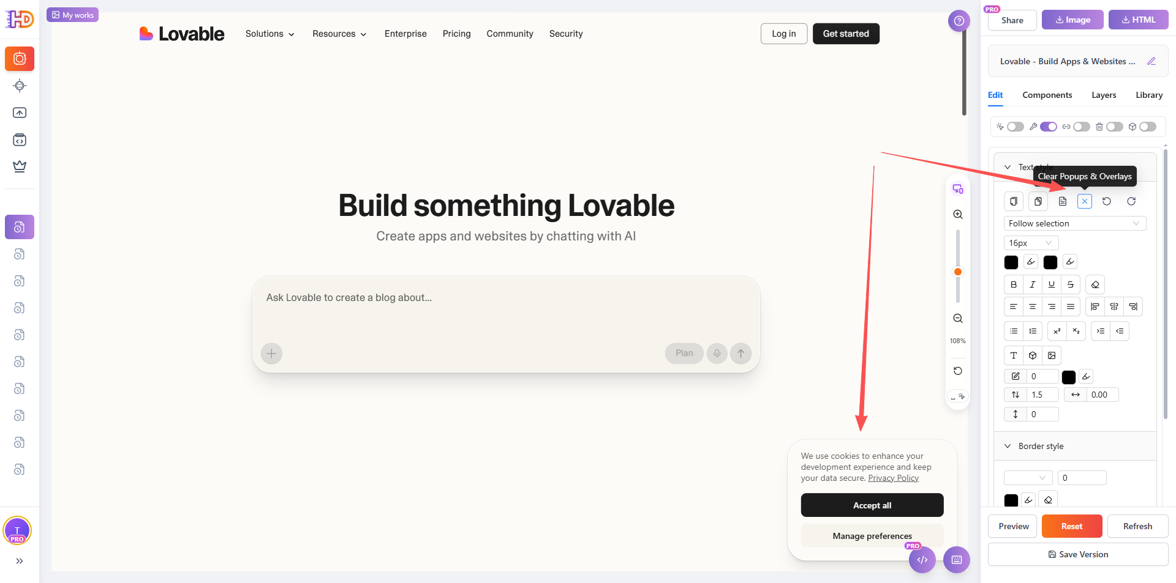1176x583 pixels.
Task: Open the Pricing menu item
Action: (456, 34)
